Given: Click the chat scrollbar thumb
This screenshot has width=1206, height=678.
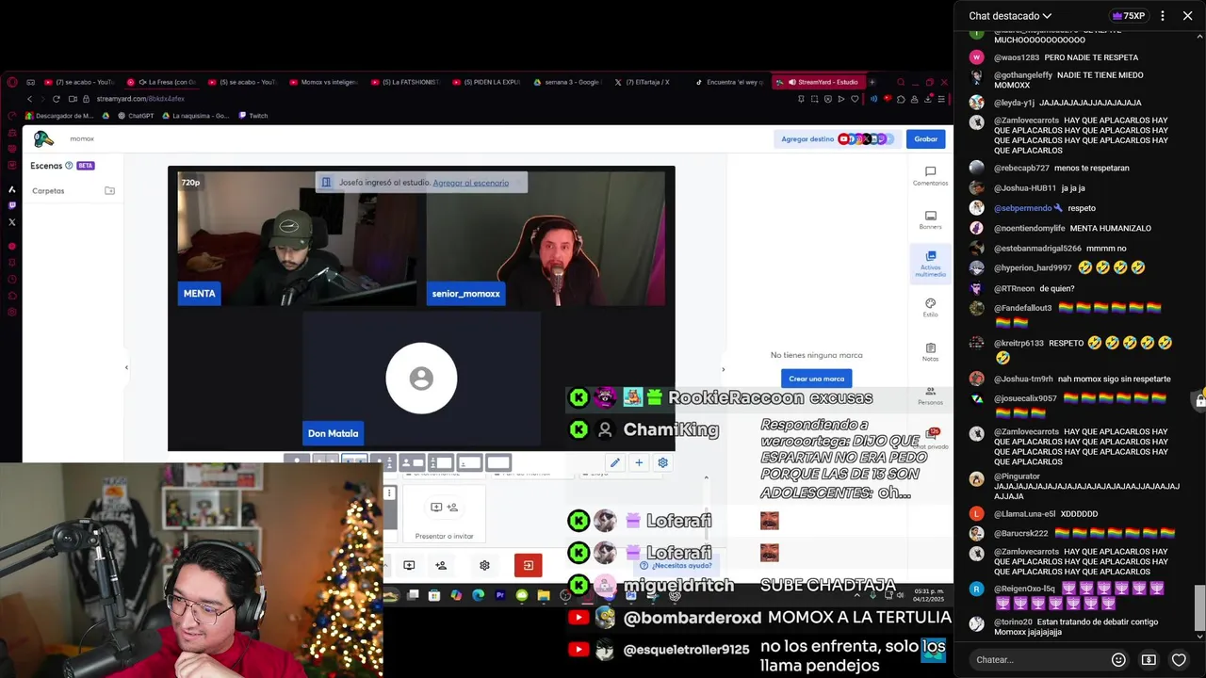Looking at the screenshot, I should click(1199, 607).
